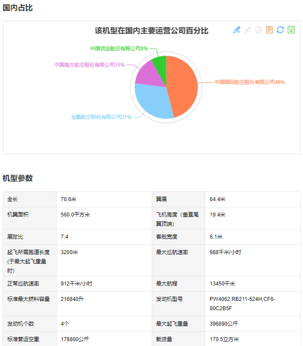
Task: Click the 最大起飞重量 table header cell
Action: (178, 324)
